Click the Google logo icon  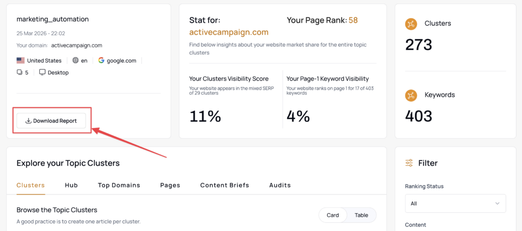tap(101, 60)
